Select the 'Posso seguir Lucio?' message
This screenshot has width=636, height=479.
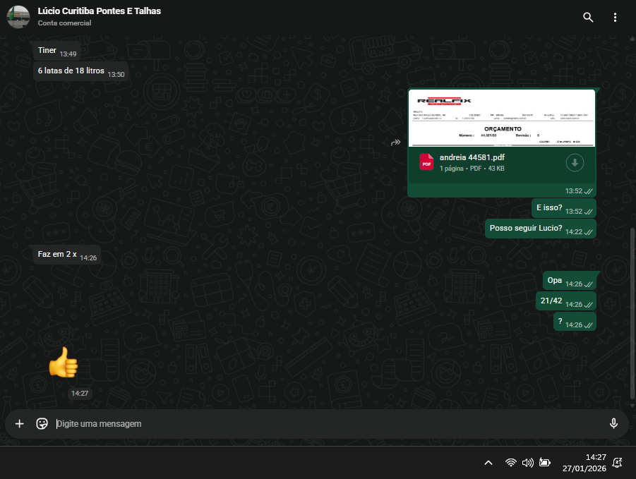[526, 228]
